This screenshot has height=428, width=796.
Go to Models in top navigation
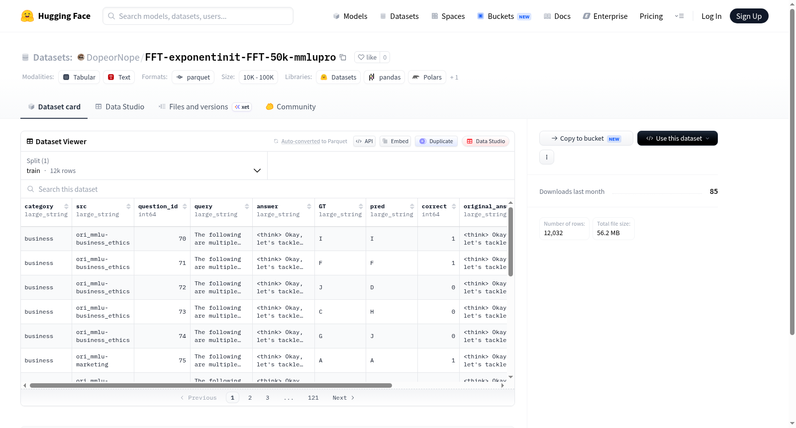click(x=350, y=16)
